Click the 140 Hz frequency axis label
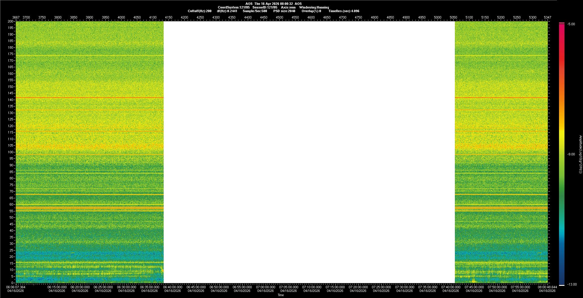583x298 pixels. (x=11, y=100)
